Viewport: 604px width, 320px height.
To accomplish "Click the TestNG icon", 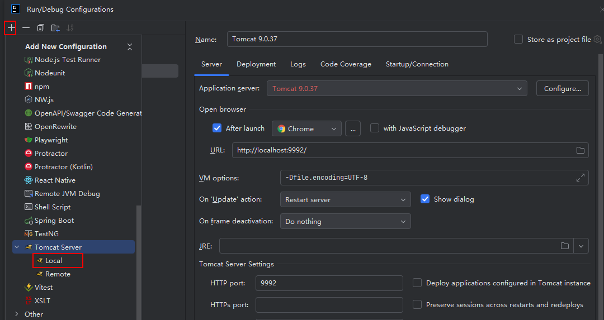I will (29, 234).
